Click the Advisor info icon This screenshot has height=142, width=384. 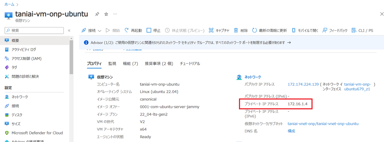point(86,42)
